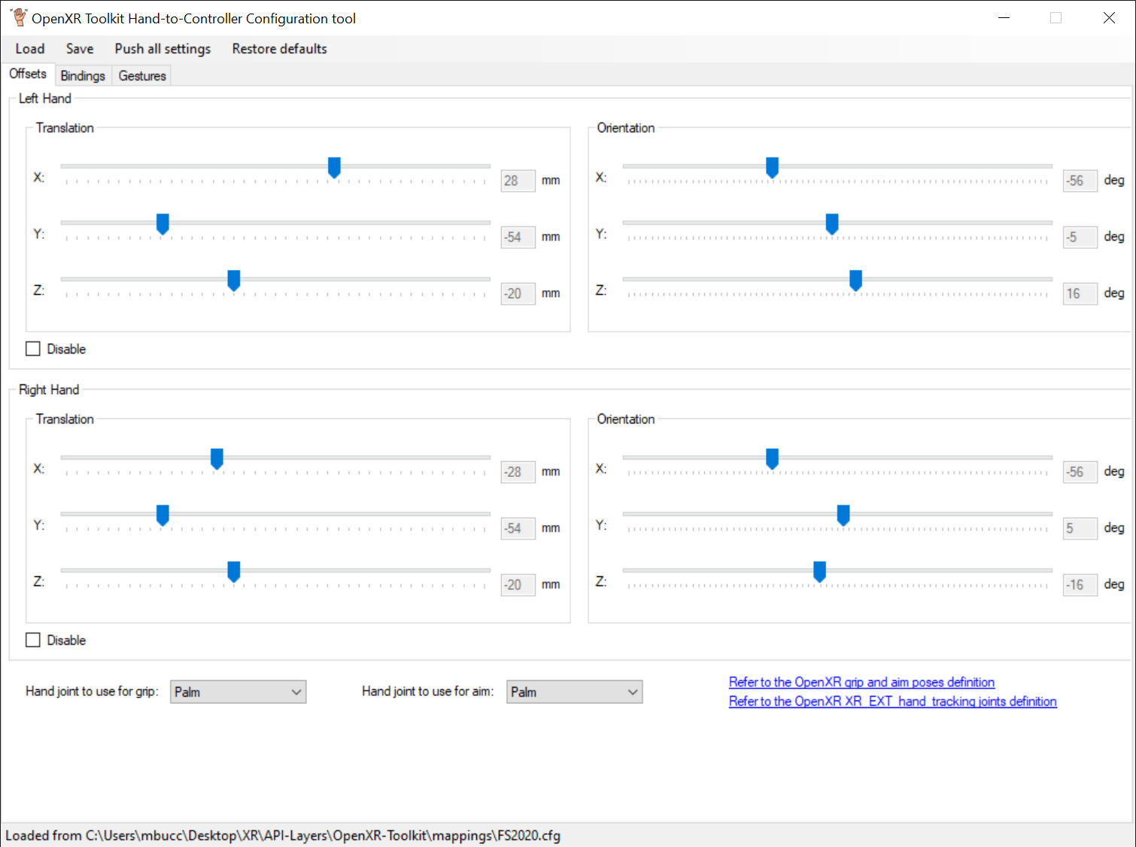Click the right hand X orientation value field
The height and width of the screenshot is (847, 1136).
coord(1080,472)
